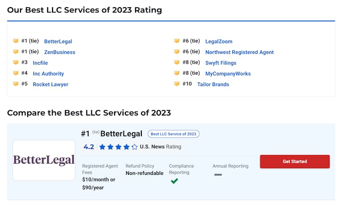
Task: Open the Rocket Lawyer link
Action: [x=50, y=84]
